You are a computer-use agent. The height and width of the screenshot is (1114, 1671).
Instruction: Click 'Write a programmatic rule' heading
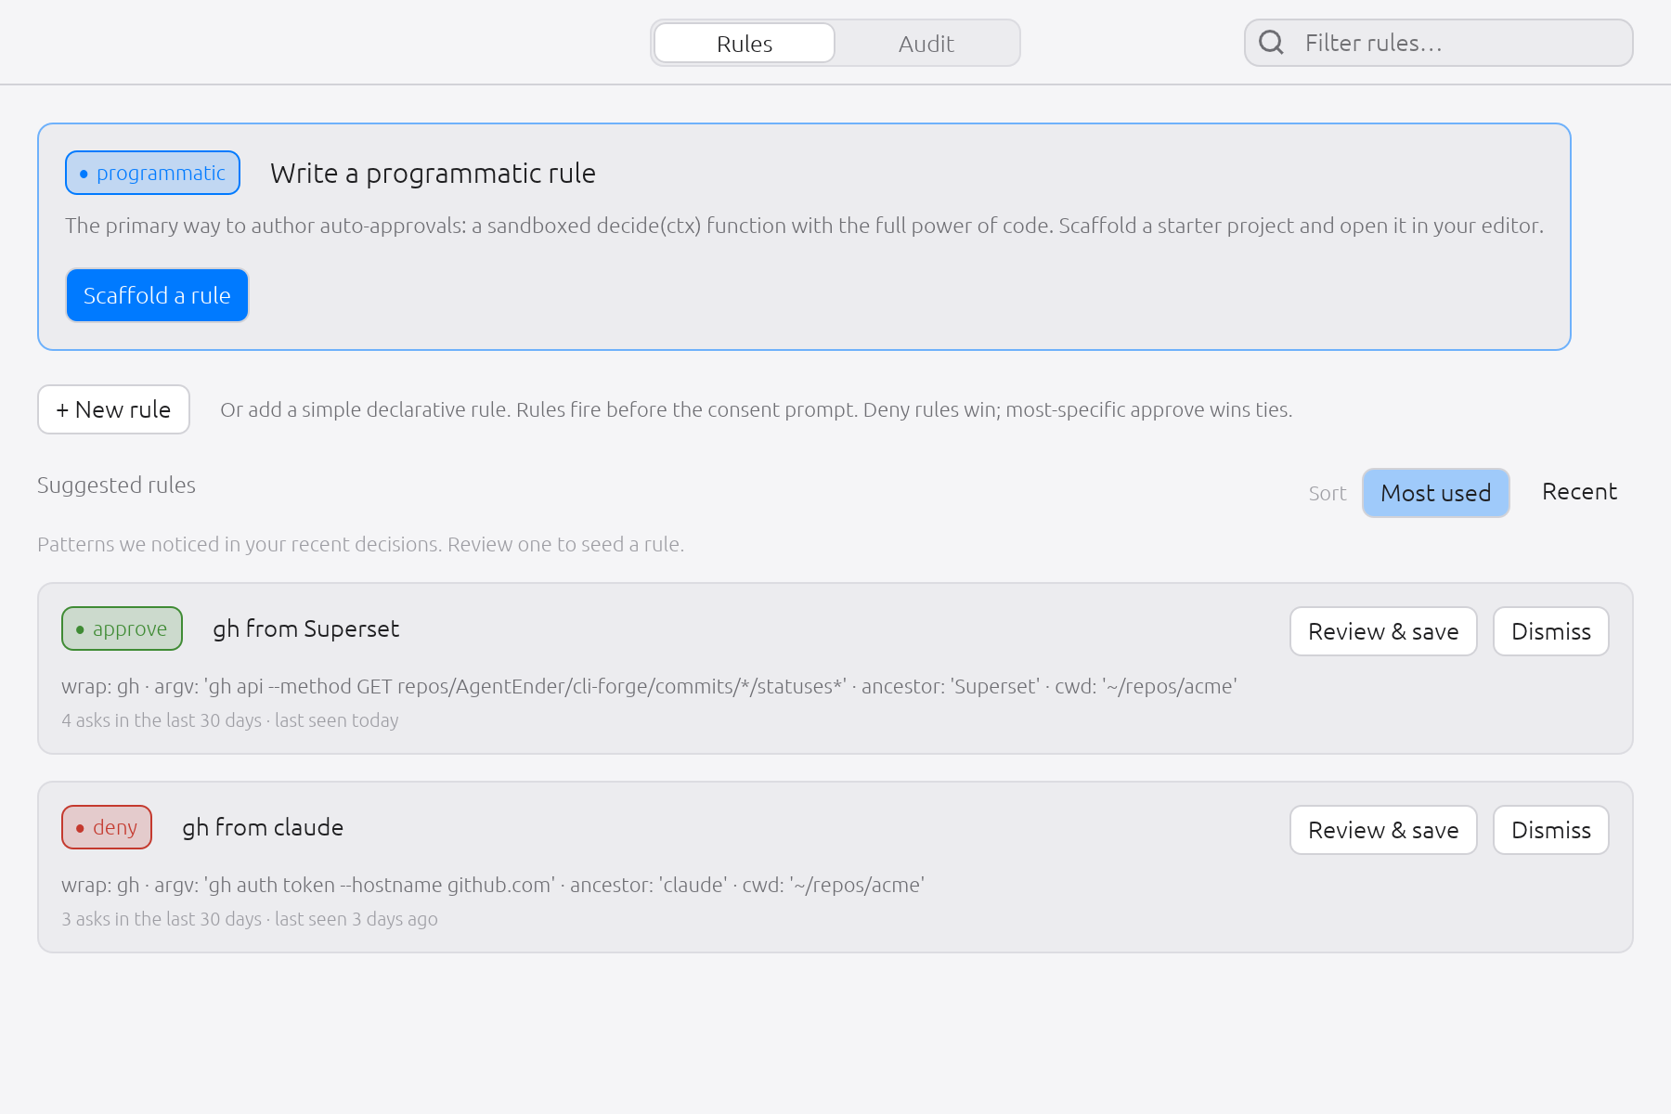(433, 173)
